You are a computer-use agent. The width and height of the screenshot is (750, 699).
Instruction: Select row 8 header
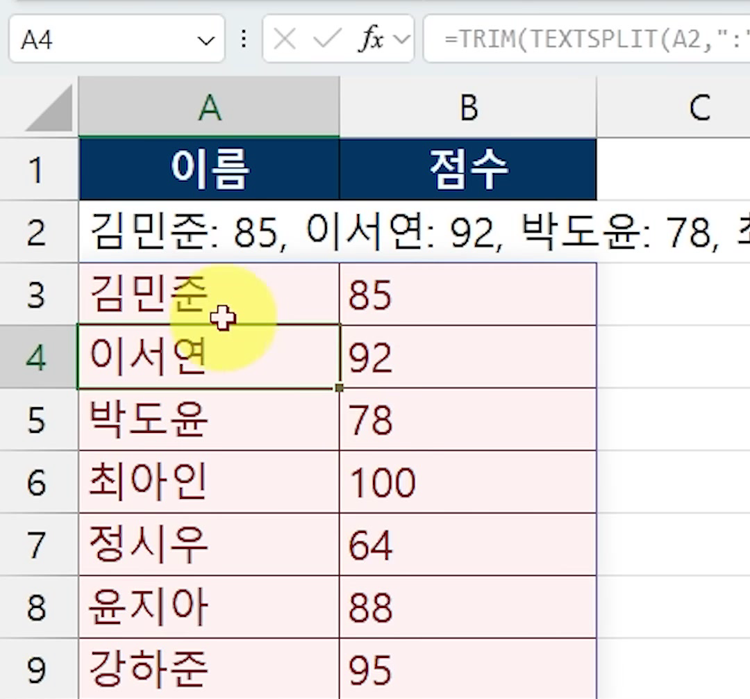click(38, 607)
